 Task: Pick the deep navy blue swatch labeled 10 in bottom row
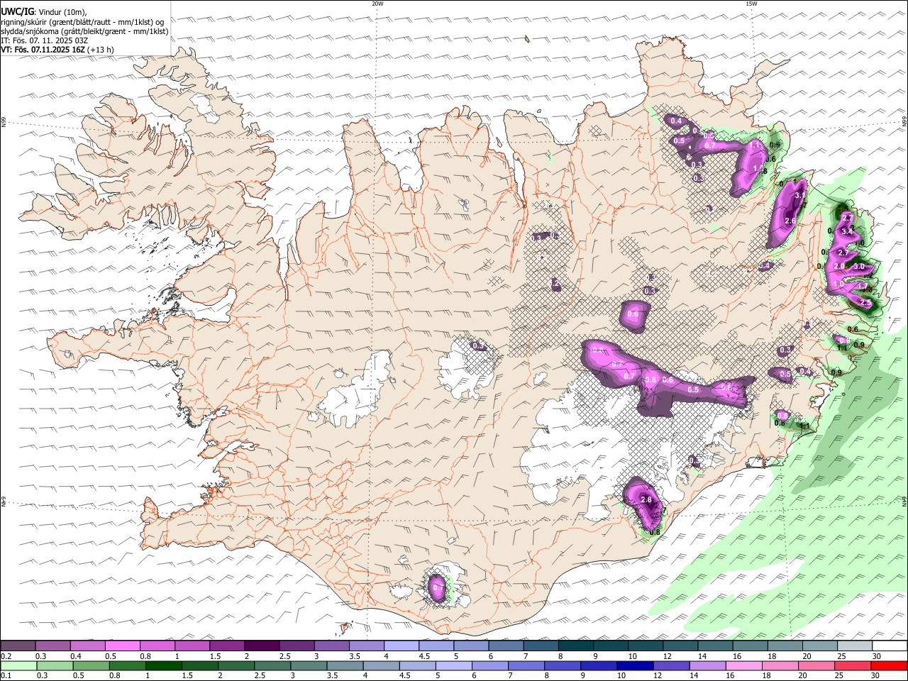coord(636,665)
